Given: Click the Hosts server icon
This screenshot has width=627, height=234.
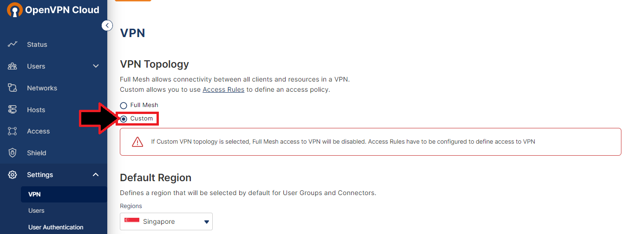Looking at the screenshot, I should coord(13,110).
